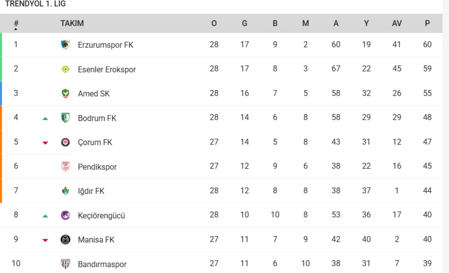Click the G wins column header
Screen dimensions: 449x273
click(244, 23)
